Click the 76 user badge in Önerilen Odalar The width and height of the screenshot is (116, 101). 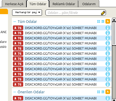[x=18, y=98]
